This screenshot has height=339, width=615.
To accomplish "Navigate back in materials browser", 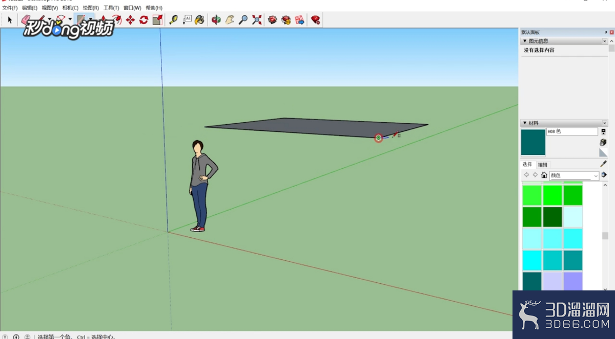I will coord(526,175).
